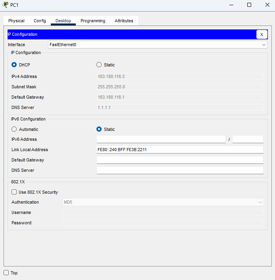Click the 802.1X Password field
The height and width of the screenshot is (280, 275).
163,223
